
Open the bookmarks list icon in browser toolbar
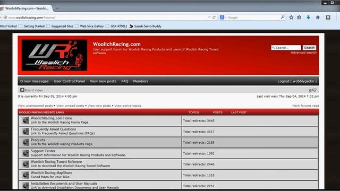coord(299,18)
